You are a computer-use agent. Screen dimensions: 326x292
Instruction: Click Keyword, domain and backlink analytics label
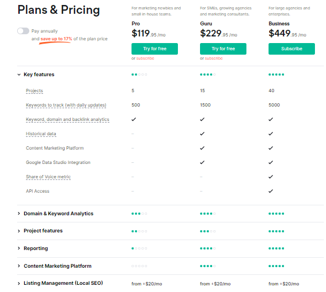67,119
